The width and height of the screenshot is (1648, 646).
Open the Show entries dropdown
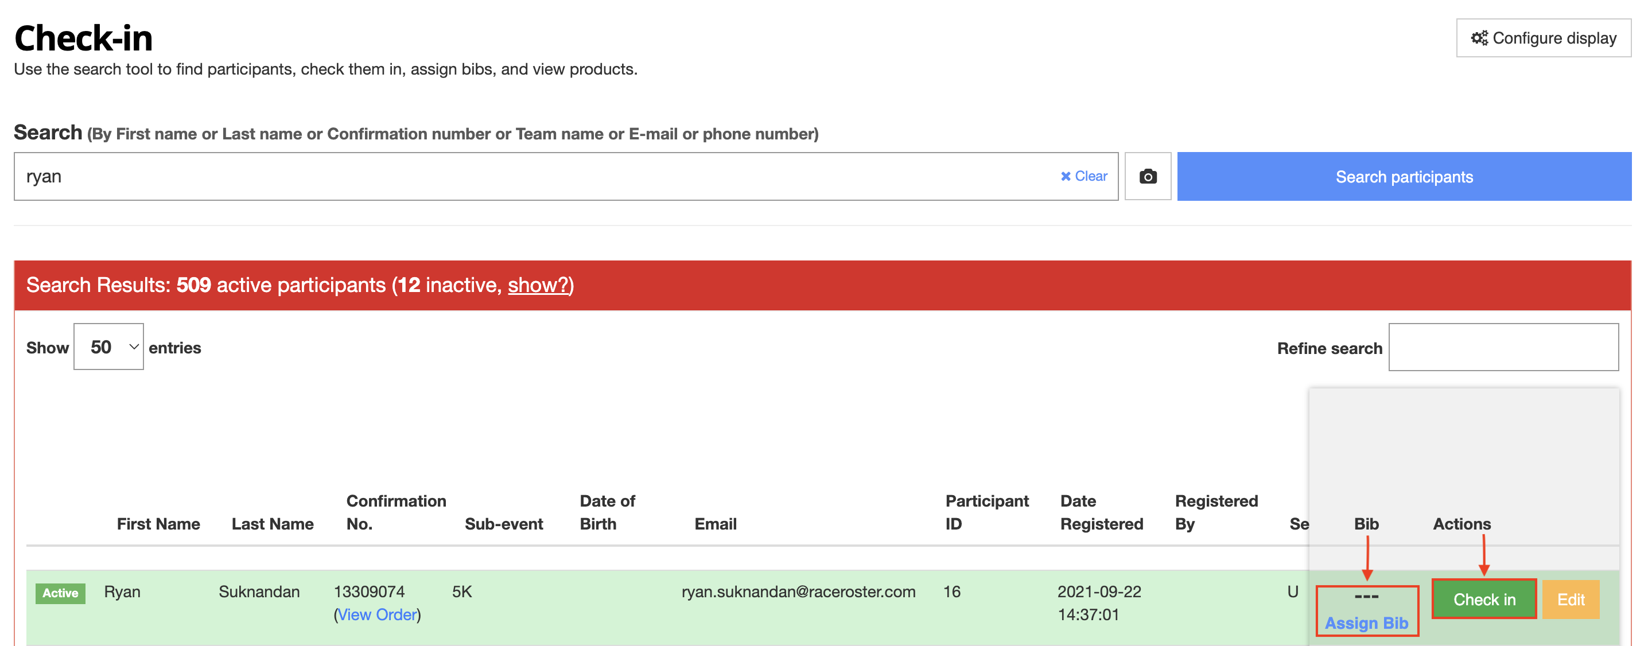(x=108, y=347)
